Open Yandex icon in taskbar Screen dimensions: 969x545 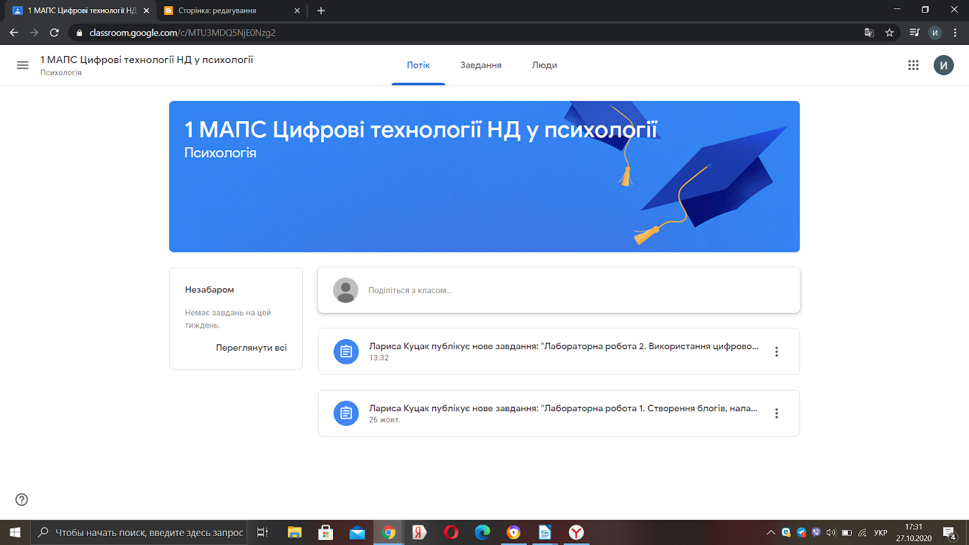tap(420, 532)
